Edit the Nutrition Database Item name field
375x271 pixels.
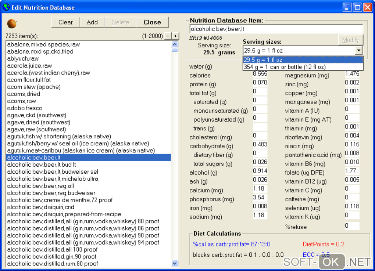pos(276,29)
